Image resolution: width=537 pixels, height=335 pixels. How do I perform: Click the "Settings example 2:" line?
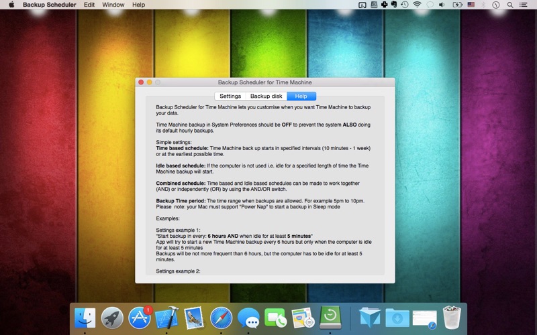click(178, 271)
